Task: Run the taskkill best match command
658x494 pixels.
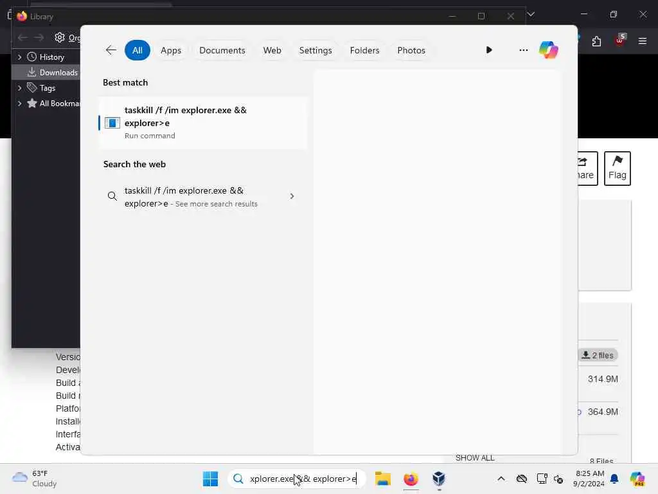Action: click(203, 123)
